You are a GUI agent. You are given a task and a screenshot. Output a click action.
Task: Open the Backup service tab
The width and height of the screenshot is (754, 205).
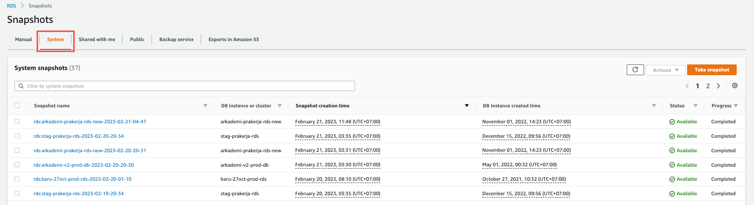[176, 40]
